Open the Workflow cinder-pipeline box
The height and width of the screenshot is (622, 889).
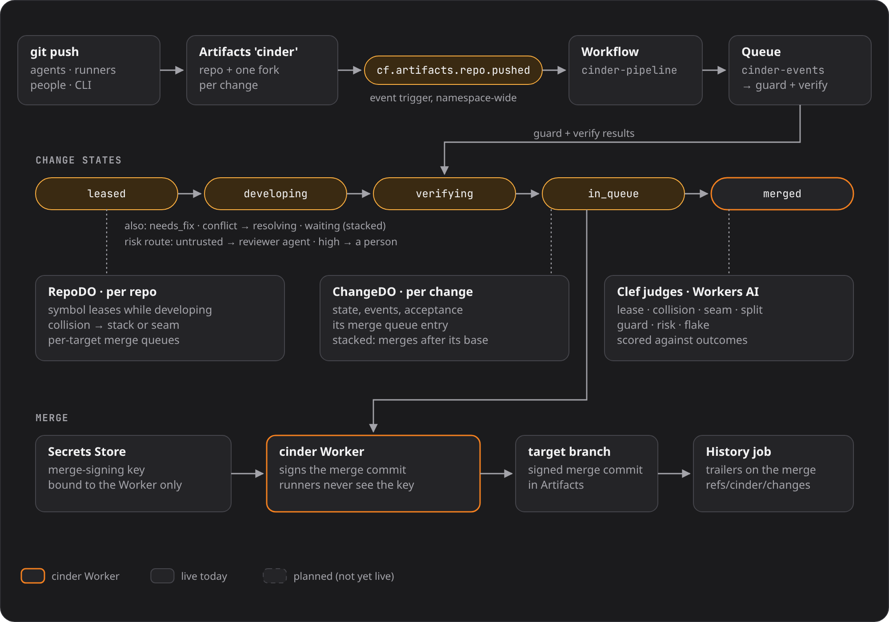pyautogui.click(x=636, y=70)
